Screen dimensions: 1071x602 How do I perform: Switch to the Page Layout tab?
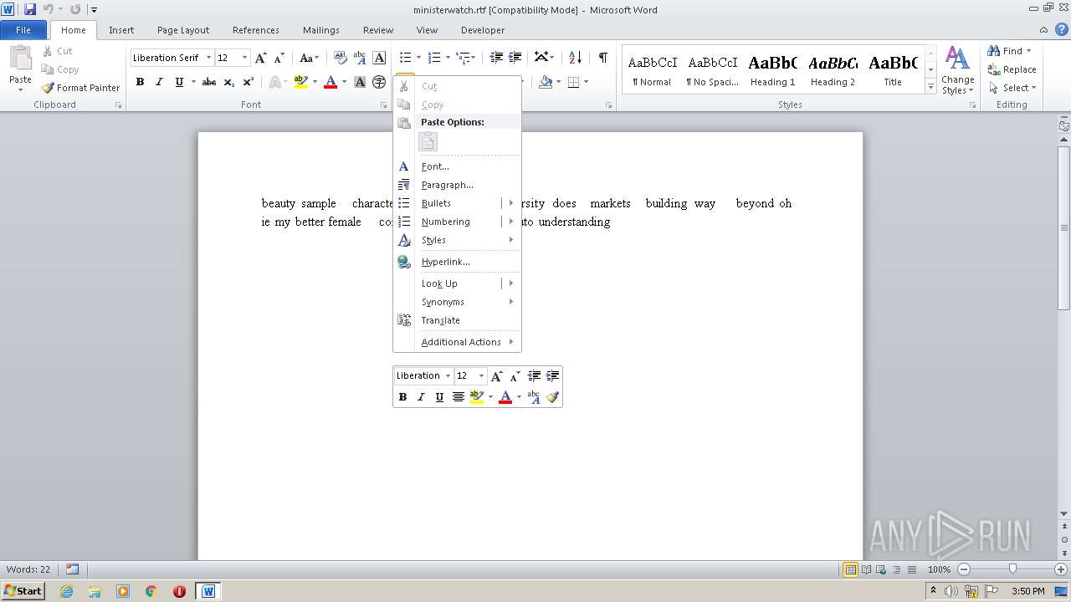183,30
